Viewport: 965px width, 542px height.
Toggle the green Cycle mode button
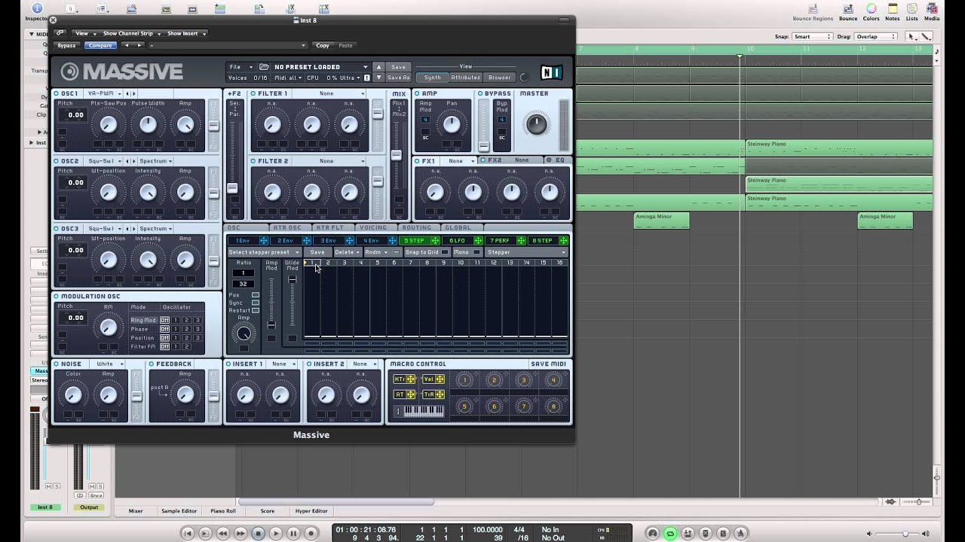669,534
